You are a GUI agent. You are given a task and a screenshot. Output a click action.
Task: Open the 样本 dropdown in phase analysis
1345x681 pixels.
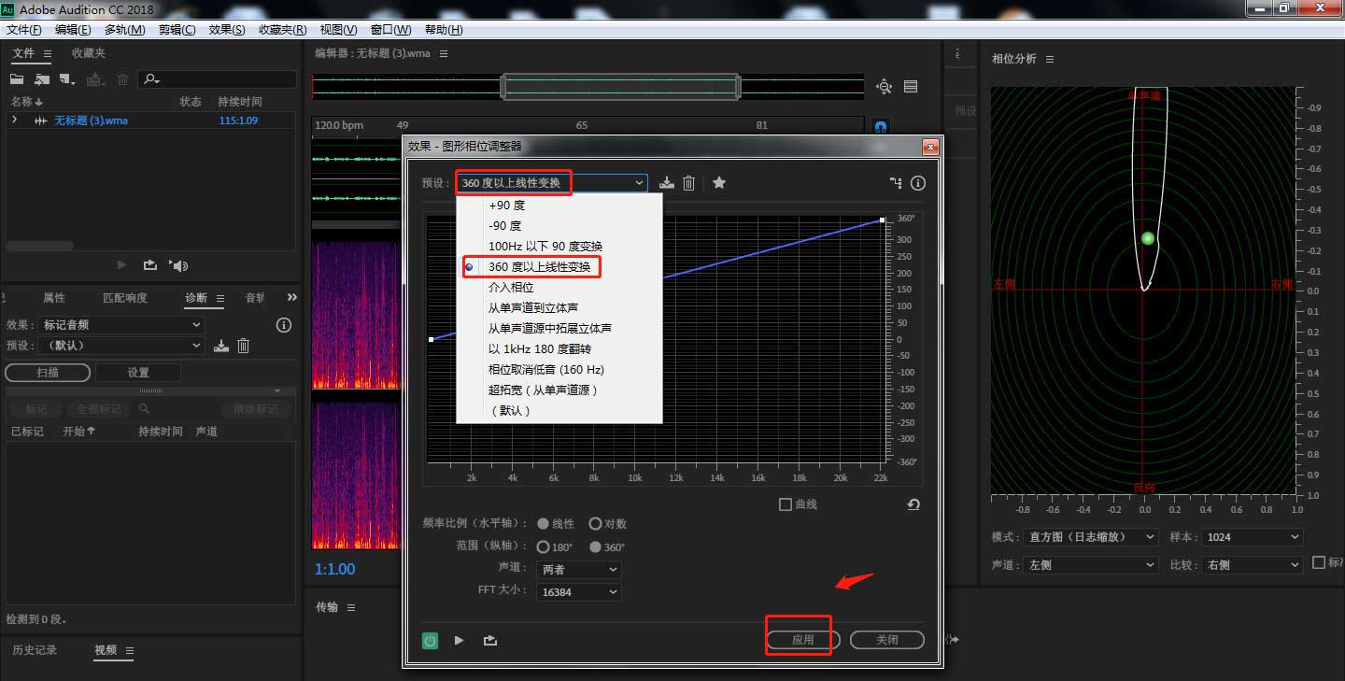click(x=1252, y=536)
